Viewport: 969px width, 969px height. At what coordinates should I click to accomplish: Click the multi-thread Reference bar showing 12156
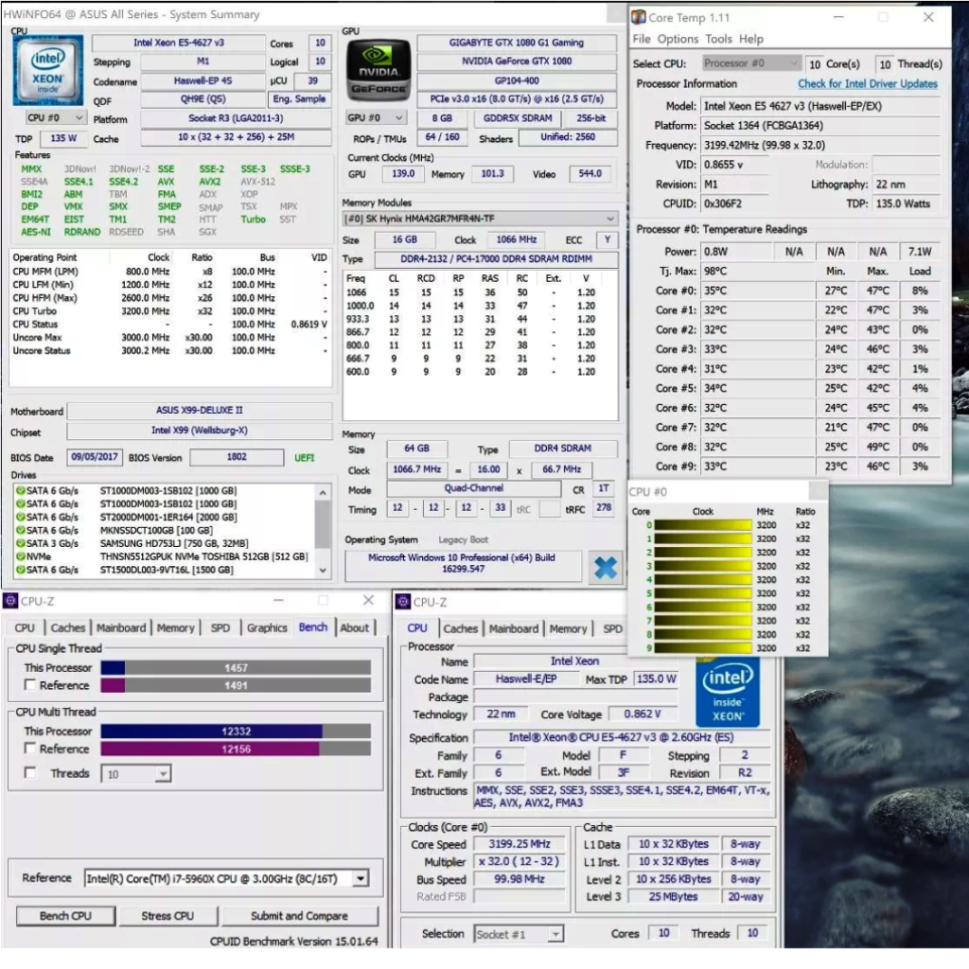click(236, 749)
